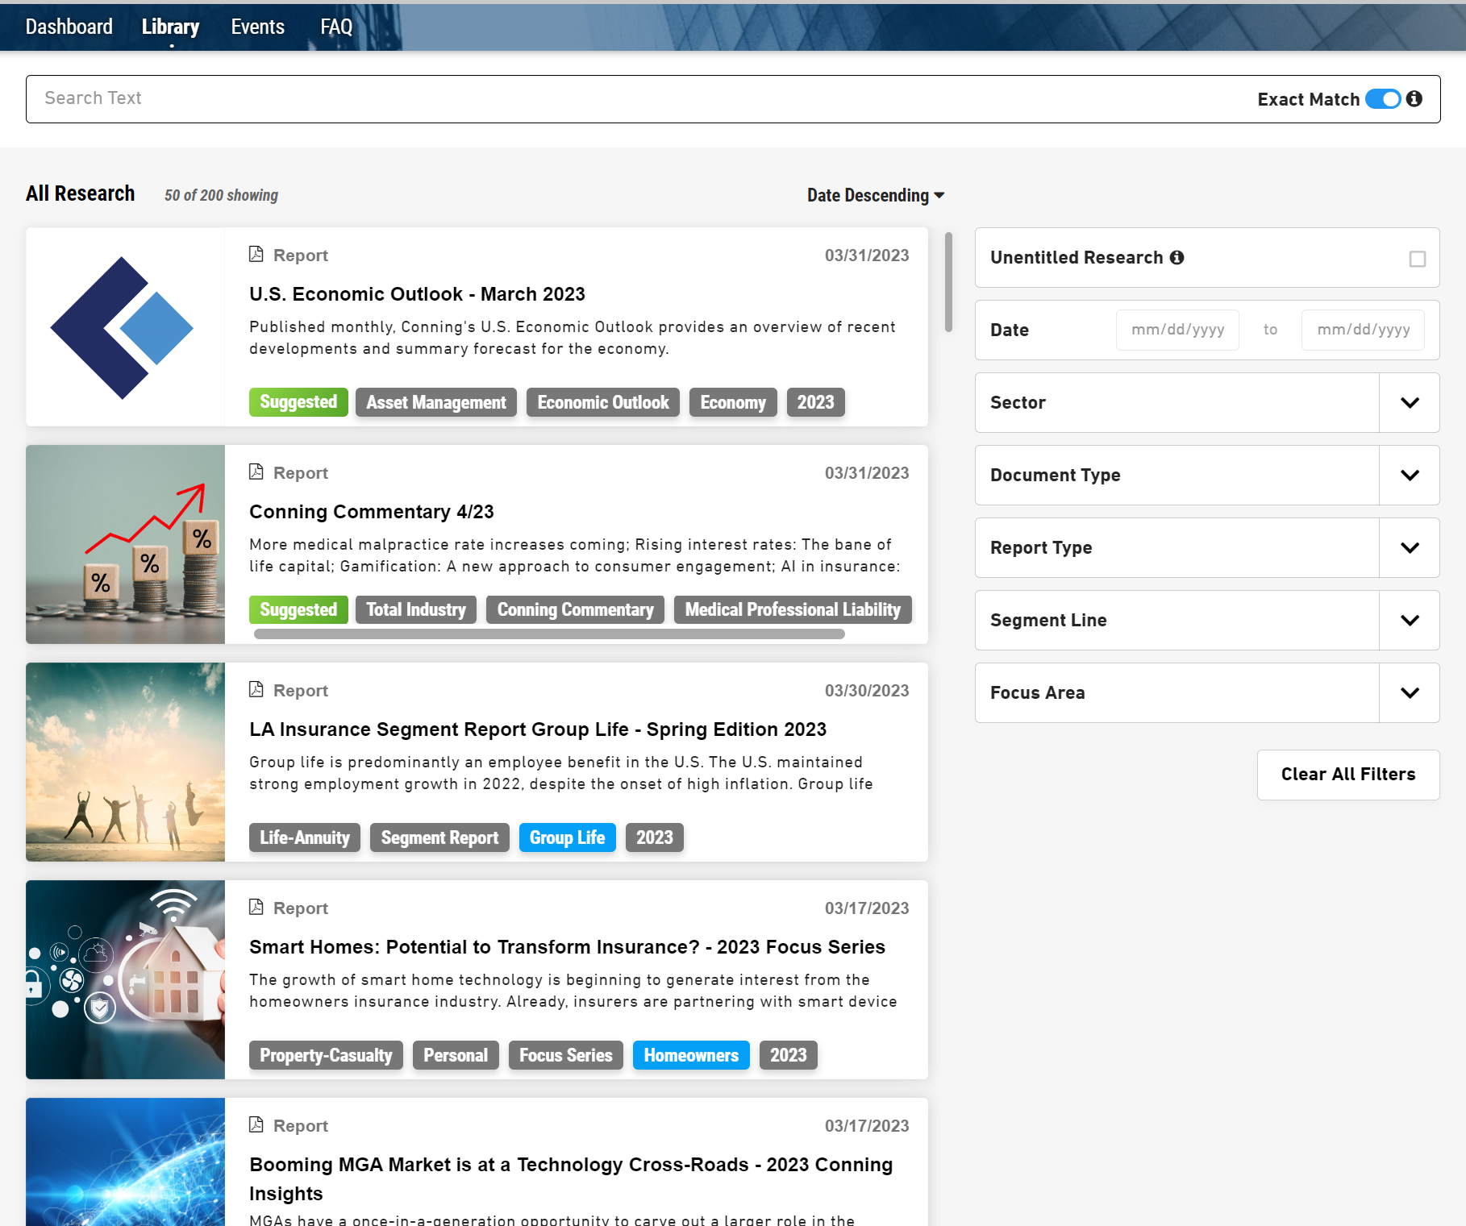
Task: Toggle the Exact Match switch
Action: point(1383,98)
